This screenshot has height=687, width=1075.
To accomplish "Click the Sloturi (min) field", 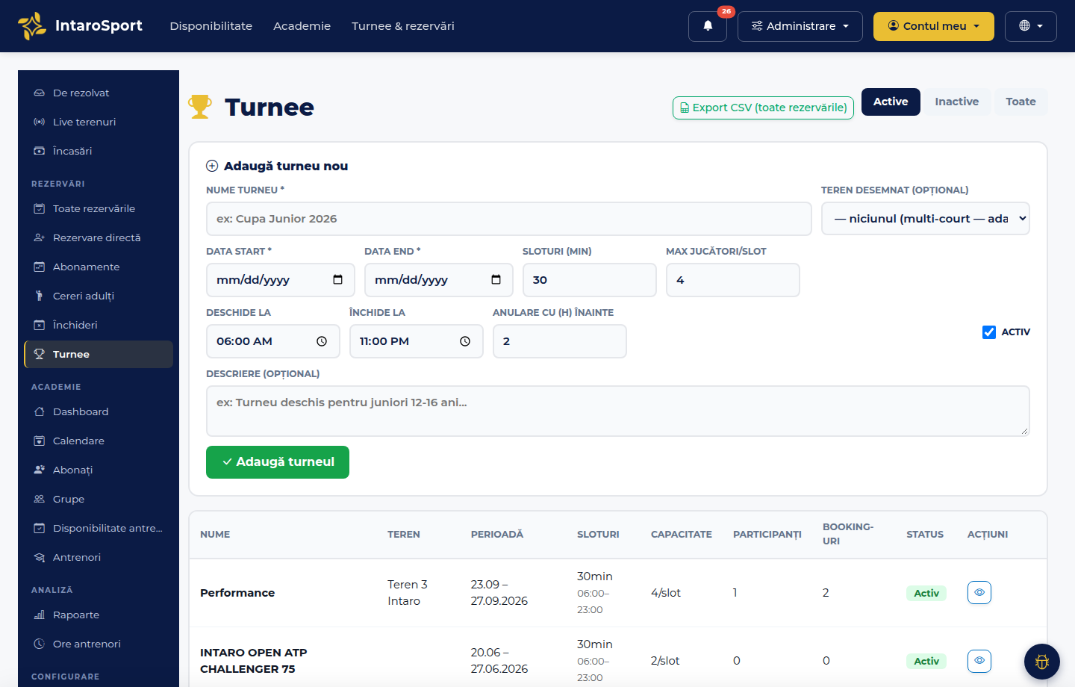I will coord(590,280).
